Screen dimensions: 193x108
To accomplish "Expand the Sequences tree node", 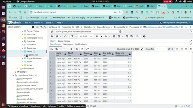I will [22, 48].
